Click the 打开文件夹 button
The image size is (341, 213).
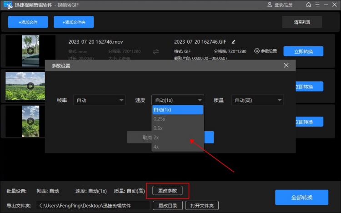[x=202, y=205]
